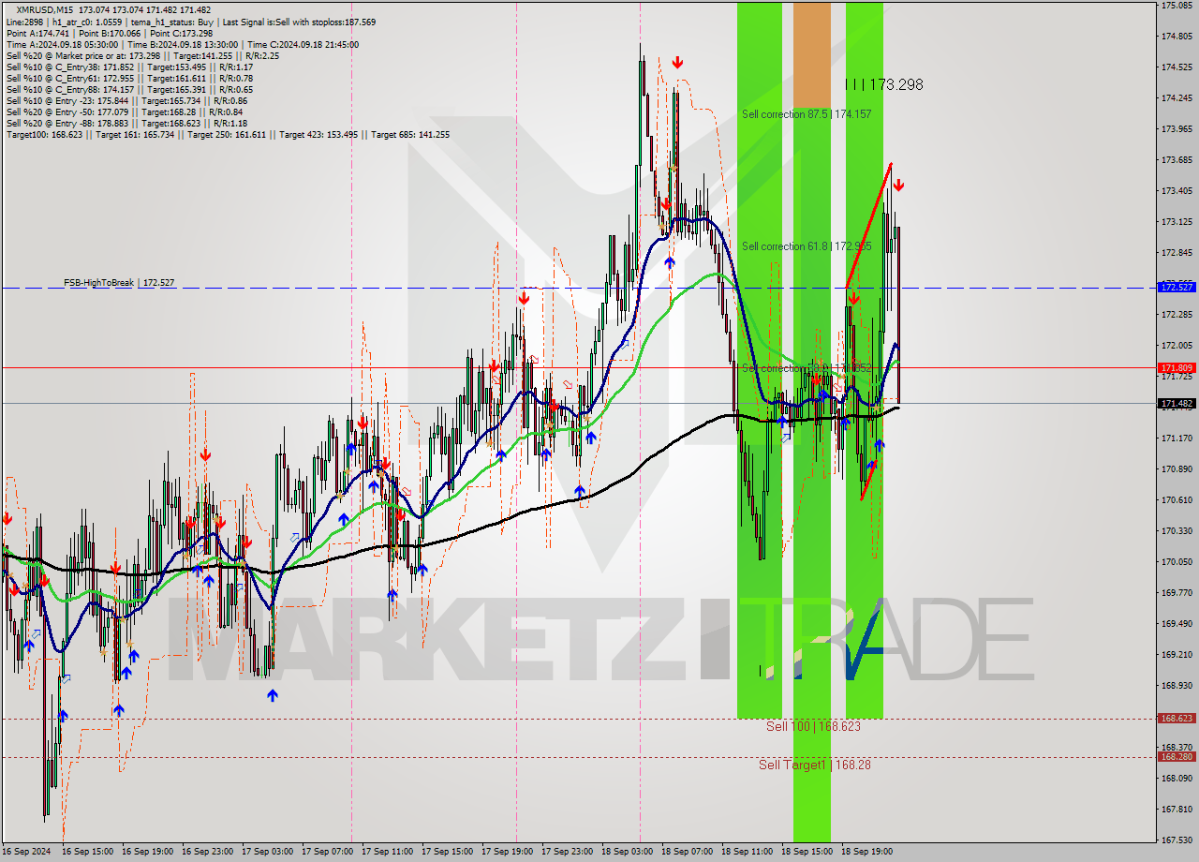Select the 168.280 price tag on axis
The height and width of the screenshot is (862, 1199).
point(1176,756)
